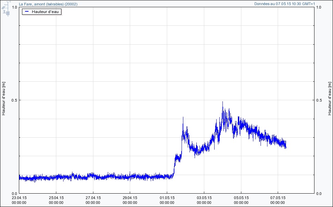Click the left vertical "Hauteur d'eau [m]" axis title
Viewport: 333px width, 207px height.
coord(4,99)
